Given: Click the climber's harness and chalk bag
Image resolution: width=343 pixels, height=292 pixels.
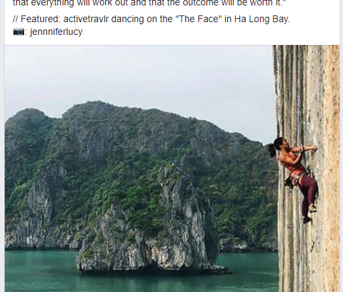Looking at the screenshot, I should coord(296,178).
